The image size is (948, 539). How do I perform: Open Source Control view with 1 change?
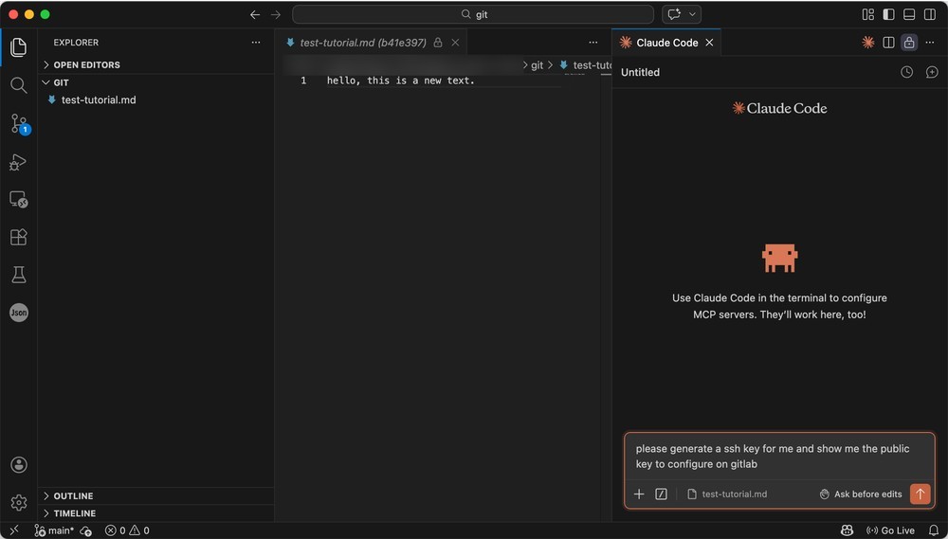tap(19, 124)
